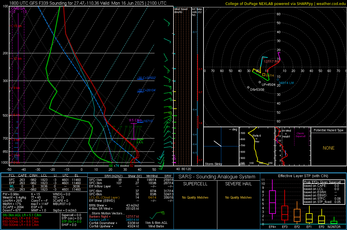Click the -20 C=28104' level label
347x230 pixels.
146,90
